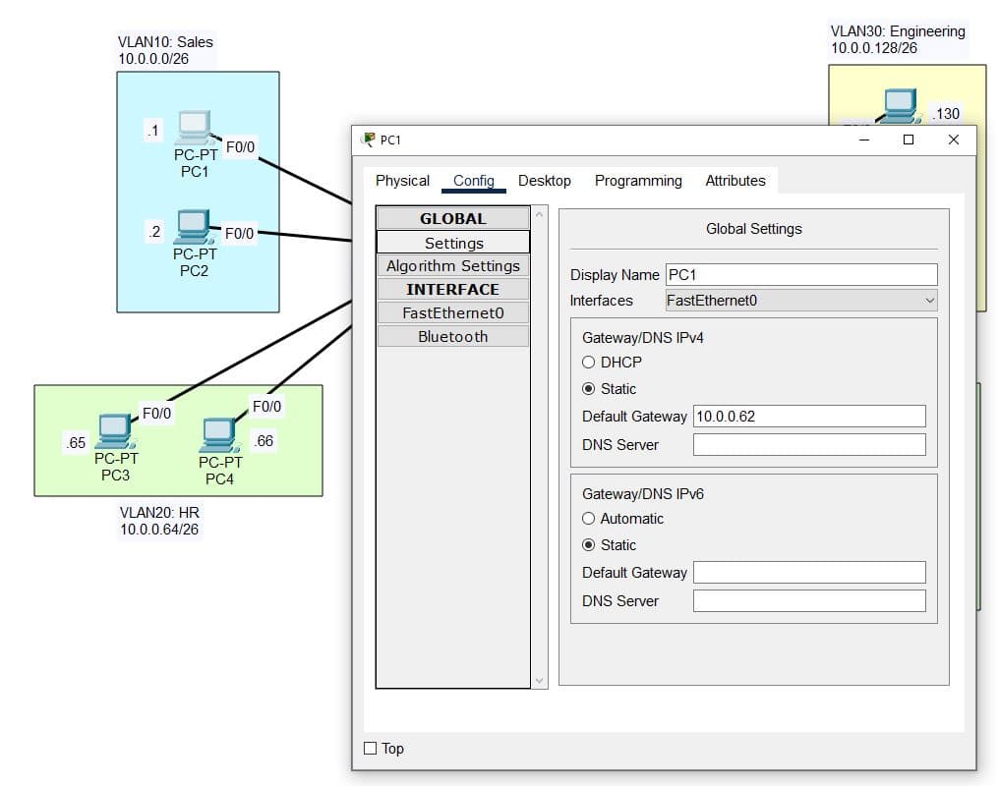This screenshot has width=999, height=786.
Task: Select the FastEthernet0 interface button
Action: pyautogui.click(x=452, y=313)
